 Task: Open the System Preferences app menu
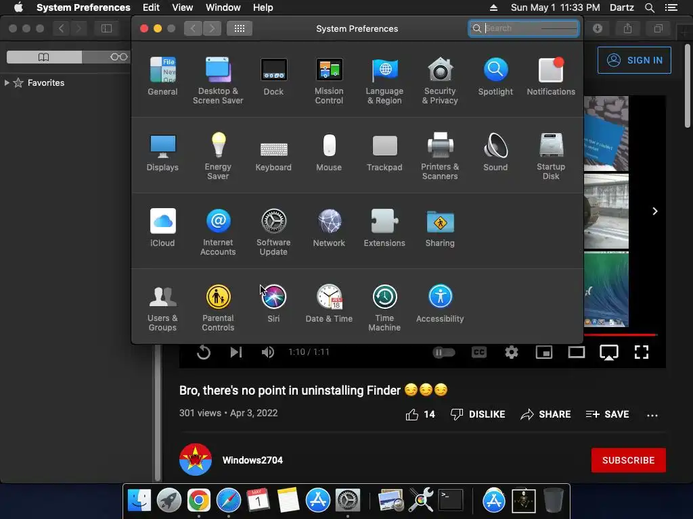83,7
